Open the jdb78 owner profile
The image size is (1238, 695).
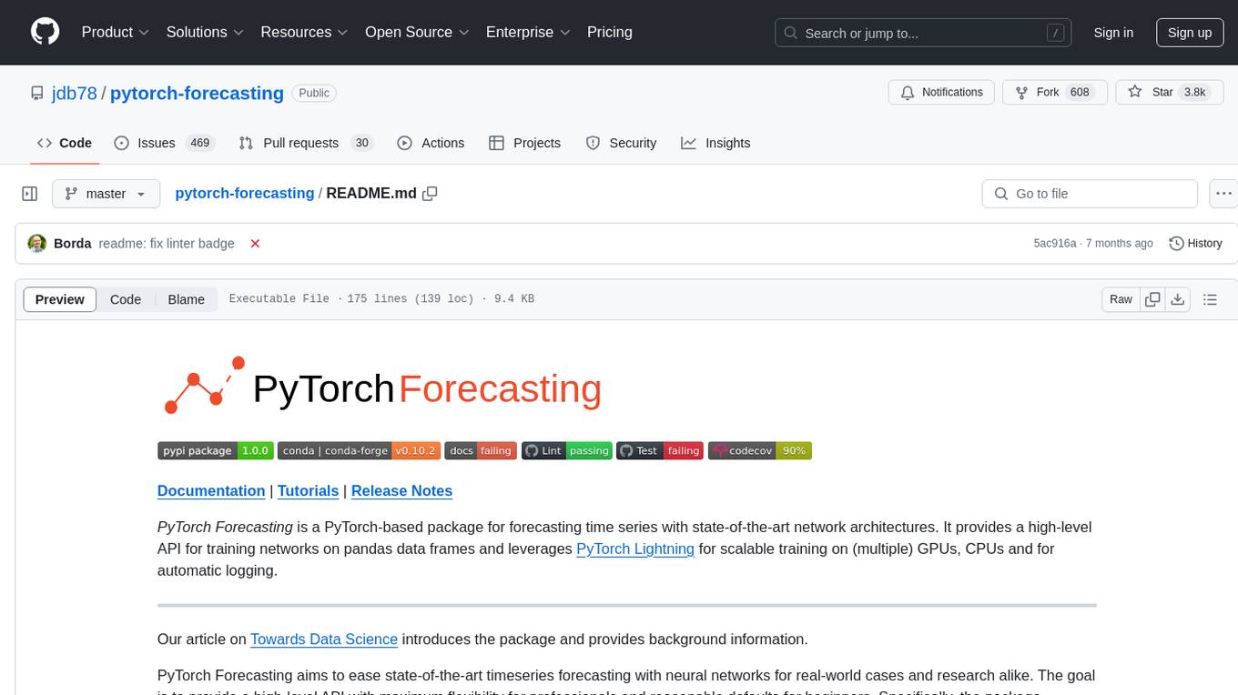[75, 93]
